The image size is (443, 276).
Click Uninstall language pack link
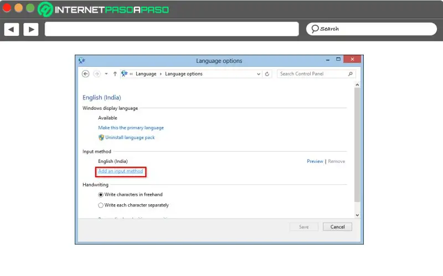[x=130, y=137]
